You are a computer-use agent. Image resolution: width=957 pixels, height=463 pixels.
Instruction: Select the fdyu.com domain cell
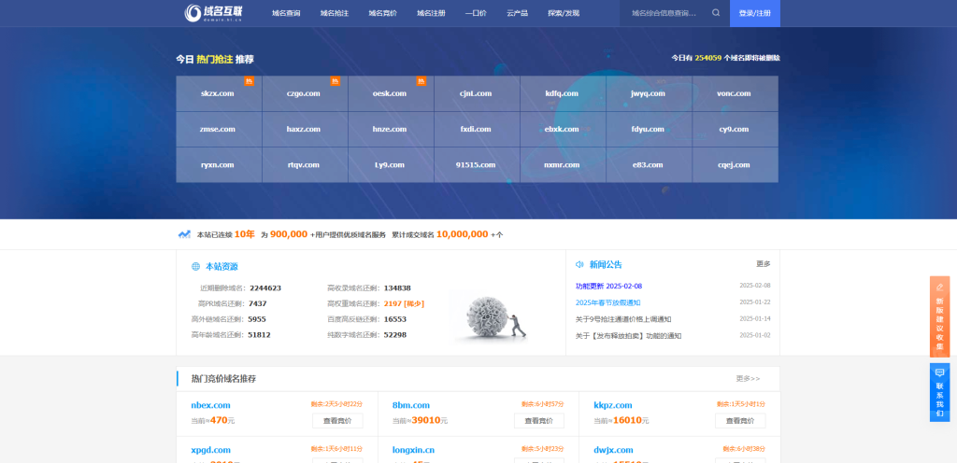(650, 129)
